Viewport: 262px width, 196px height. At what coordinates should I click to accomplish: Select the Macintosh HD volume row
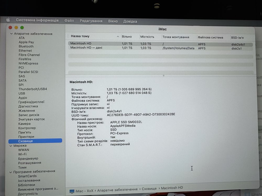pyautogui.click(x=160, y=44)
